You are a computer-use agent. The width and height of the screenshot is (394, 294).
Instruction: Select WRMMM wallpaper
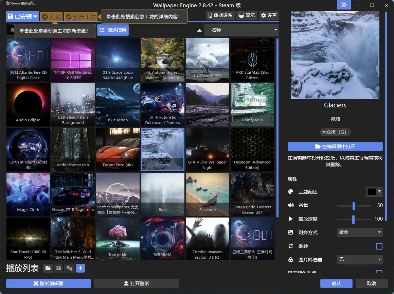click(x=163, y=239)
